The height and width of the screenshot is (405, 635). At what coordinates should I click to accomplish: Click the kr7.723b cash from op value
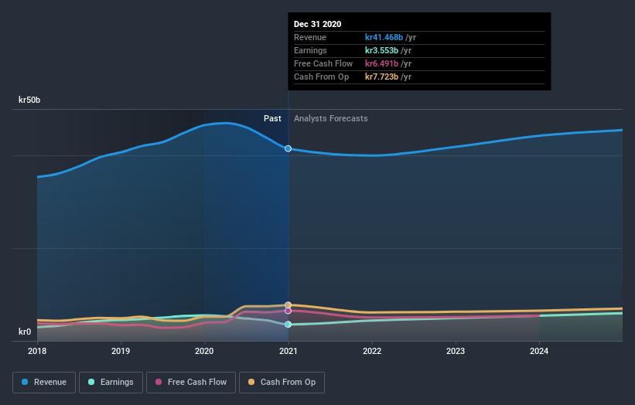coord(381,77)
